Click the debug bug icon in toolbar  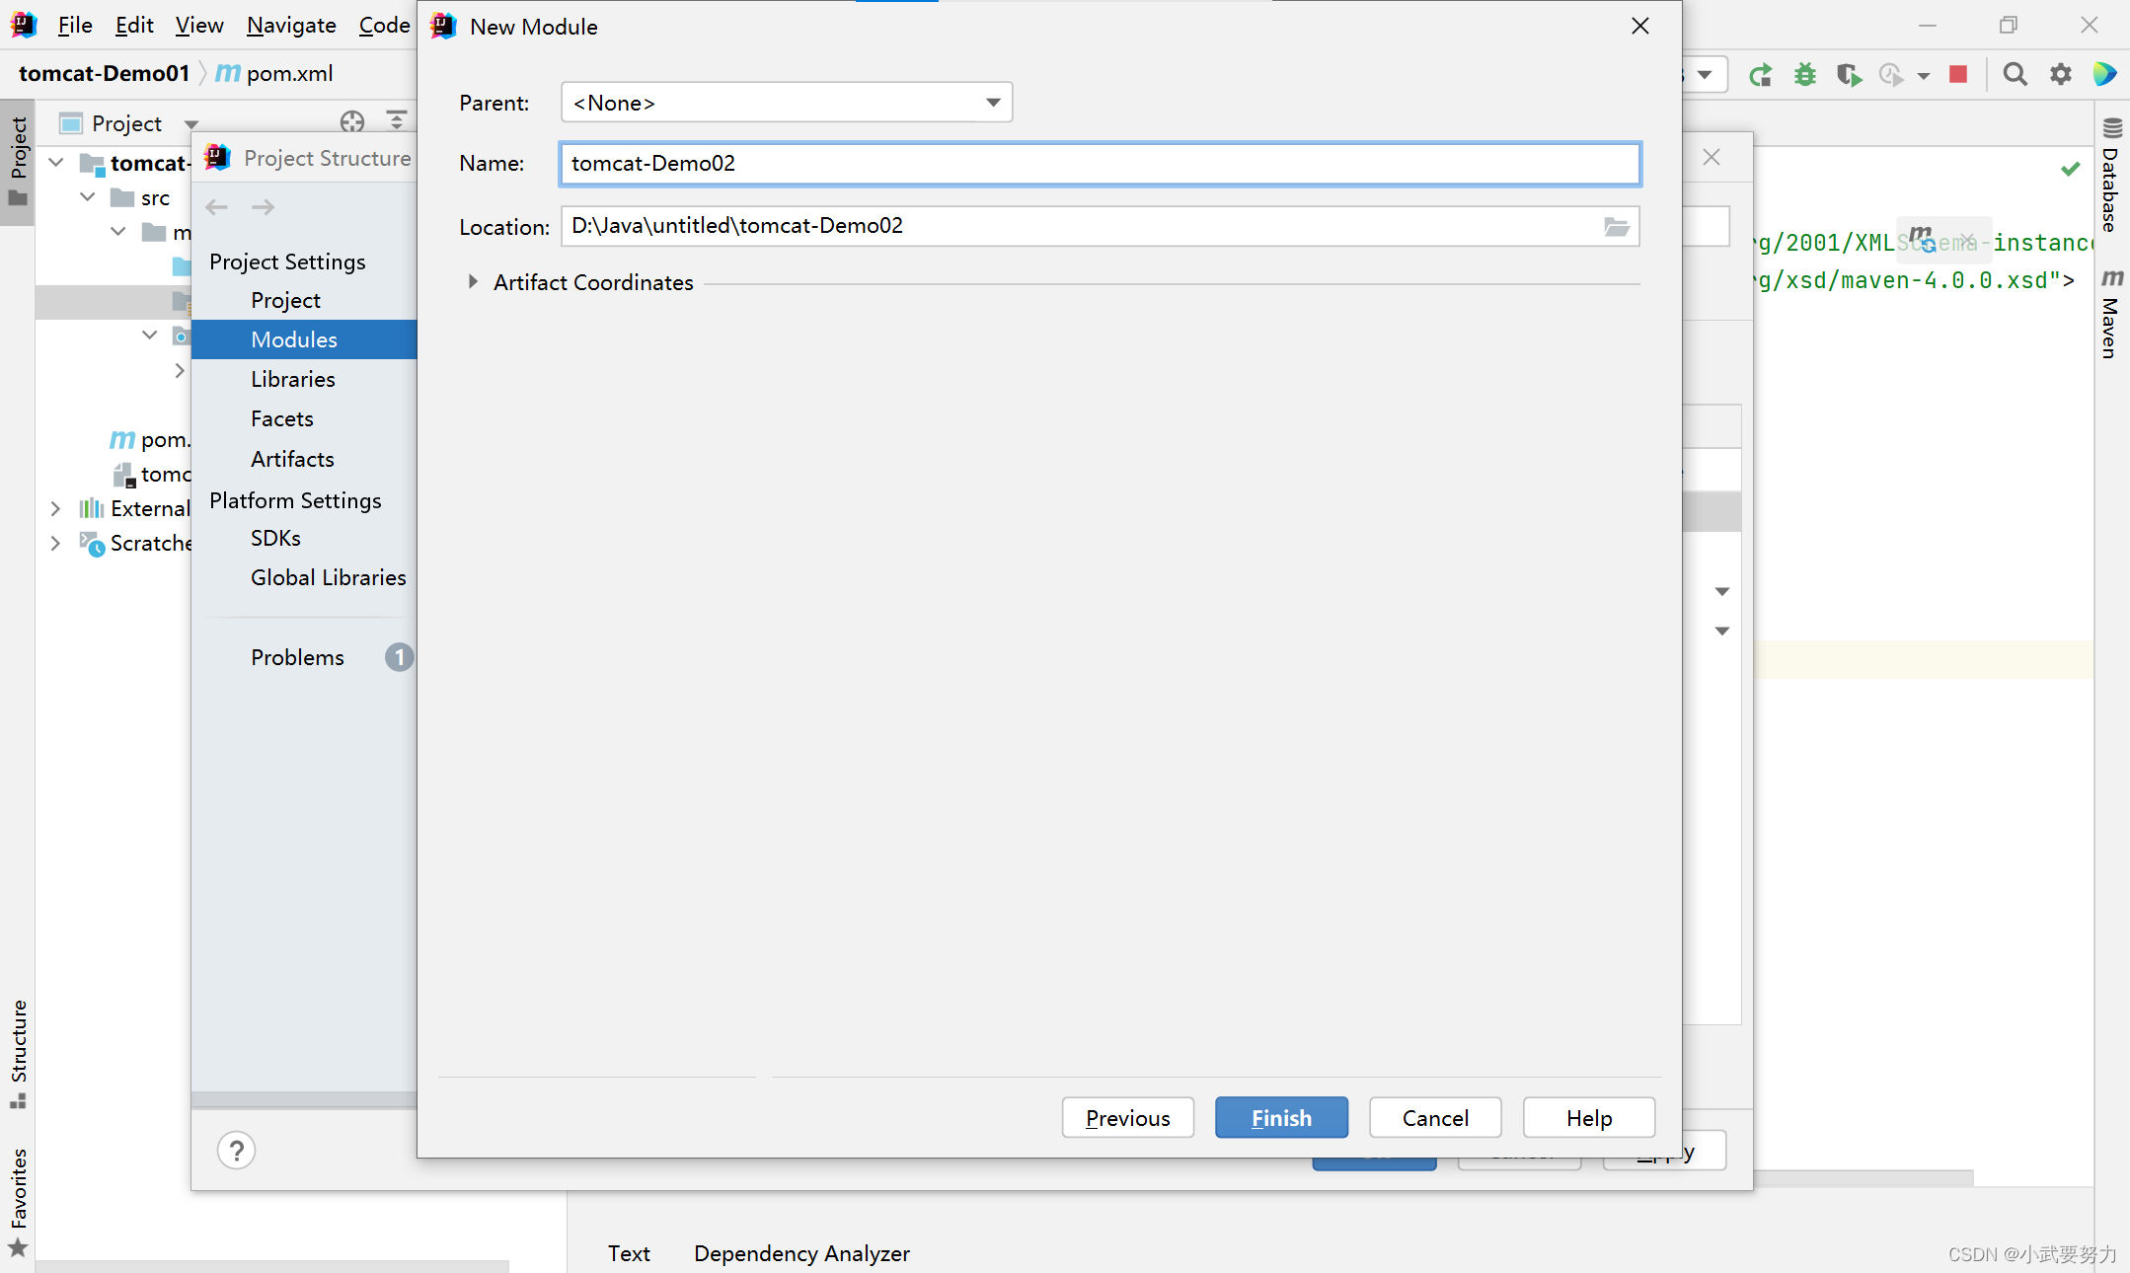click(x=1804, y=74)
